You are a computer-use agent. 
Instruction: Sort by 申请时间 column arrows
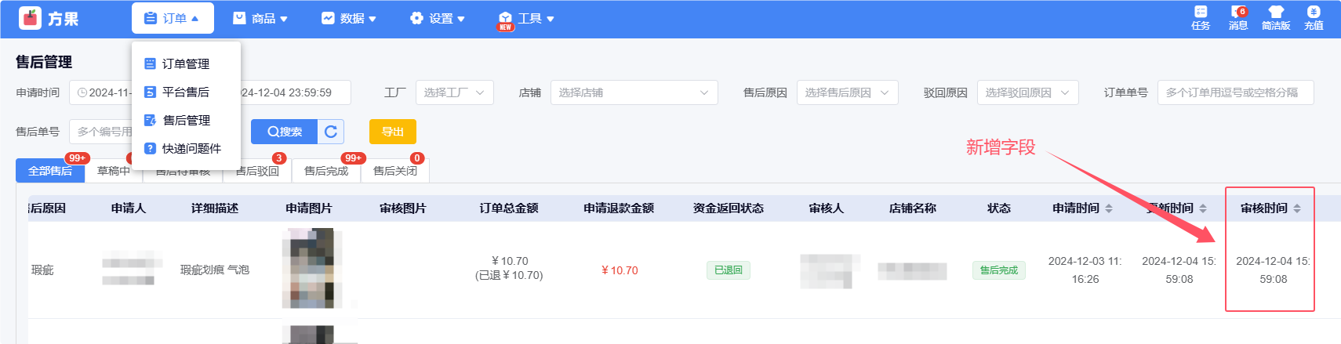[1109, 208]
